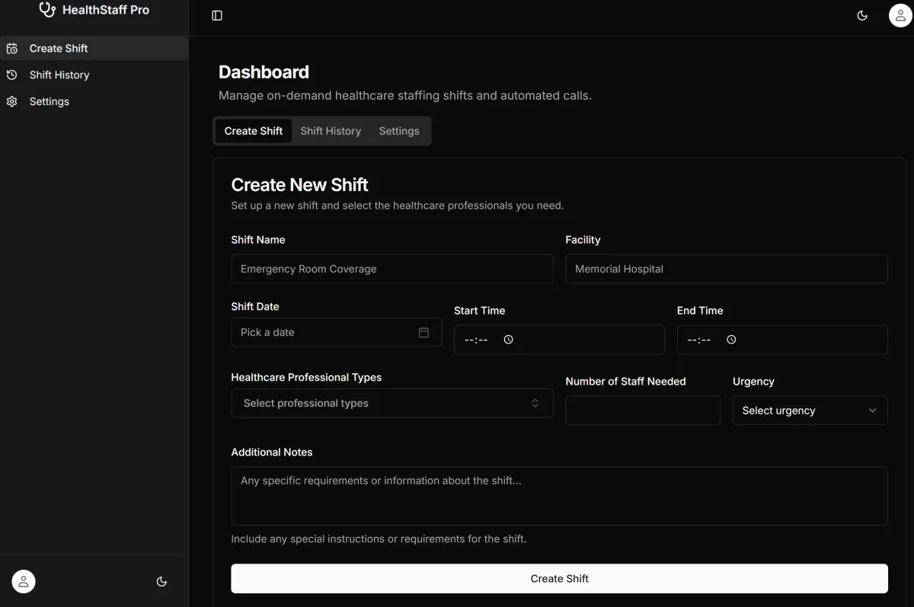Click the HealthStaff Pro stethoscope logo

click(47, 10)
